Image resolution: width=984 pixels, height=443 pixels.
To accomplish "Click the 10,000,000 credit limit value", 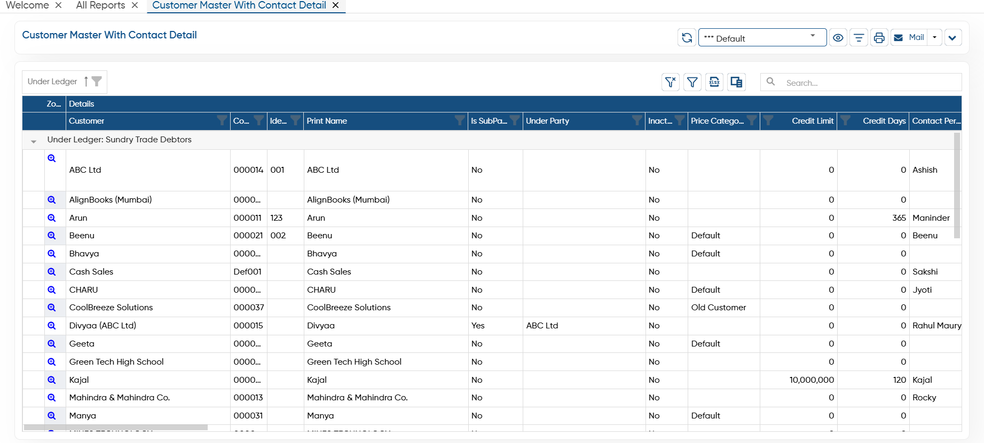I will [812, 380].
